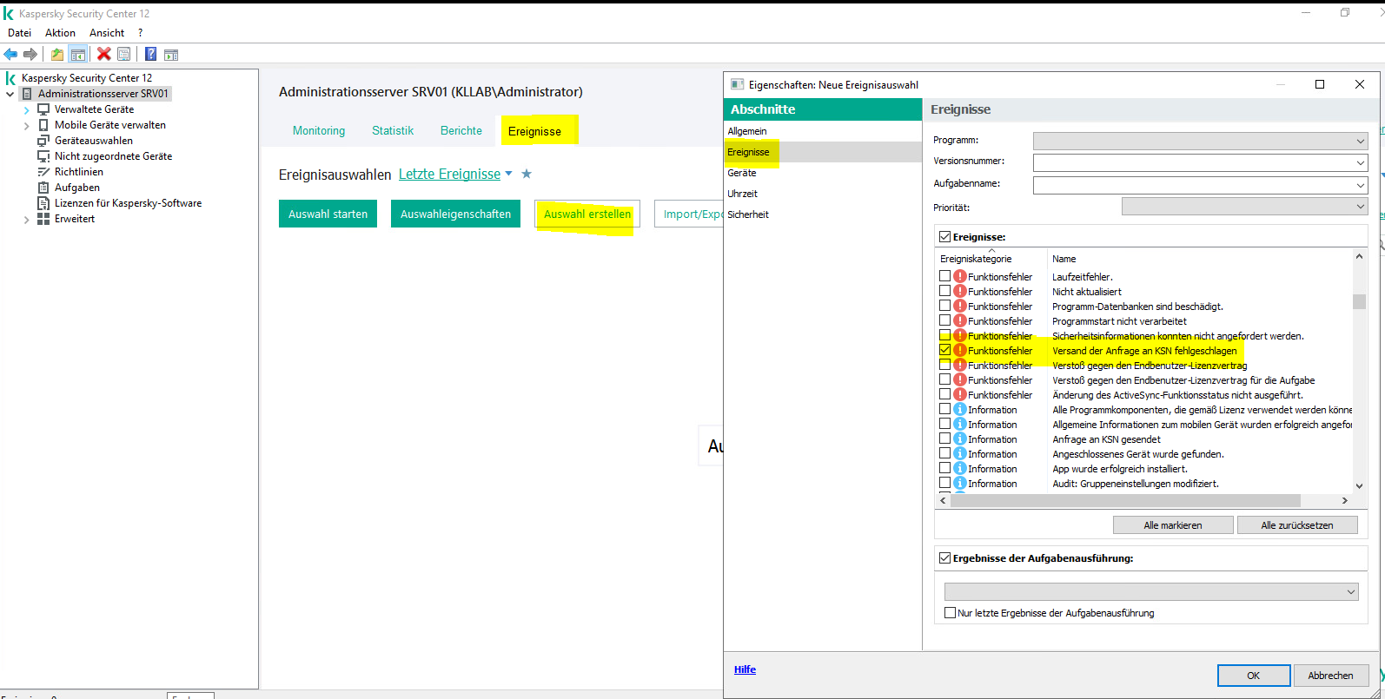The height and width of the screenshot is (699, 1385).
Task: Open the Aufgabenname dropdown list
Action: [x=1360, y=185]
